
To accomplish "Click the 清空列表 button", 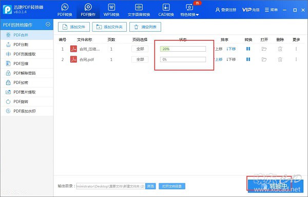I will 145,27.
